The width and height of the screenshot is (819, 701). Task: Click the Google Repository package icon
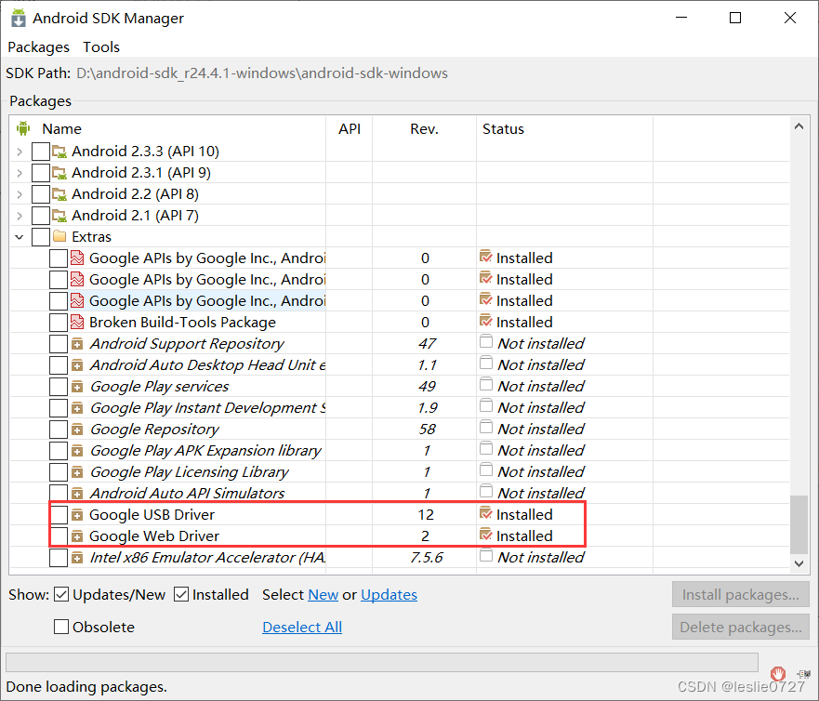(x=77, y=430)
